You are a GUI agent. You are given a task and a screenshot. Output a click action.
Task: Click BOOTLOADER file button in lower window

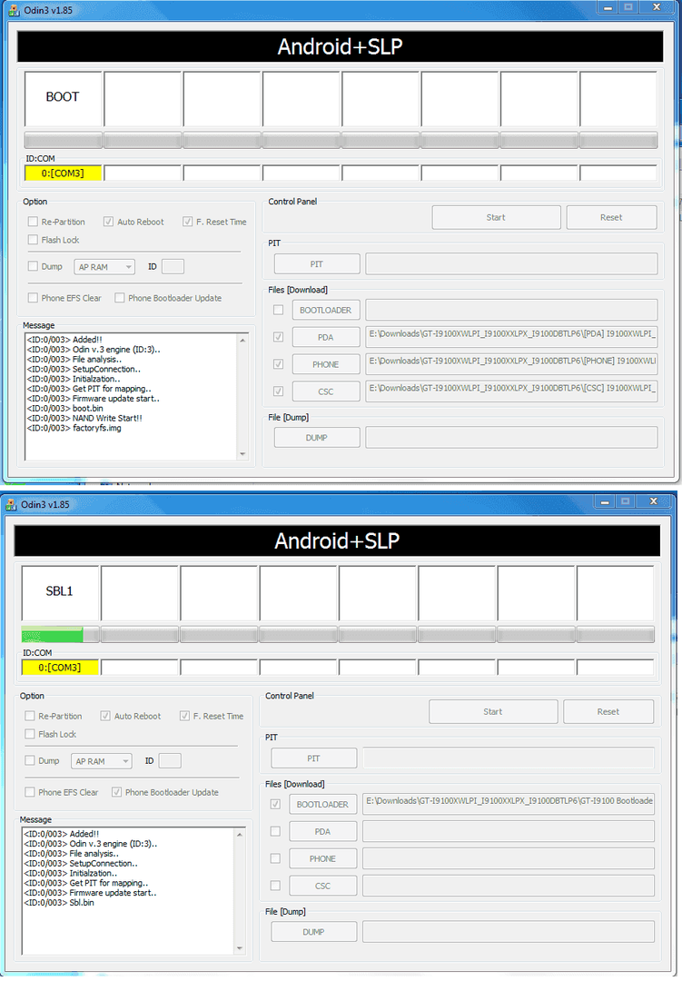pos(322,804)
